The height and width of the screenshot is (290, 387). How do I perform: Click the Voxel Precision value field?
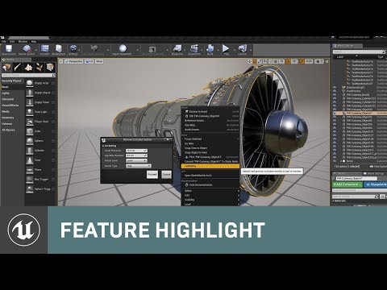136,151
